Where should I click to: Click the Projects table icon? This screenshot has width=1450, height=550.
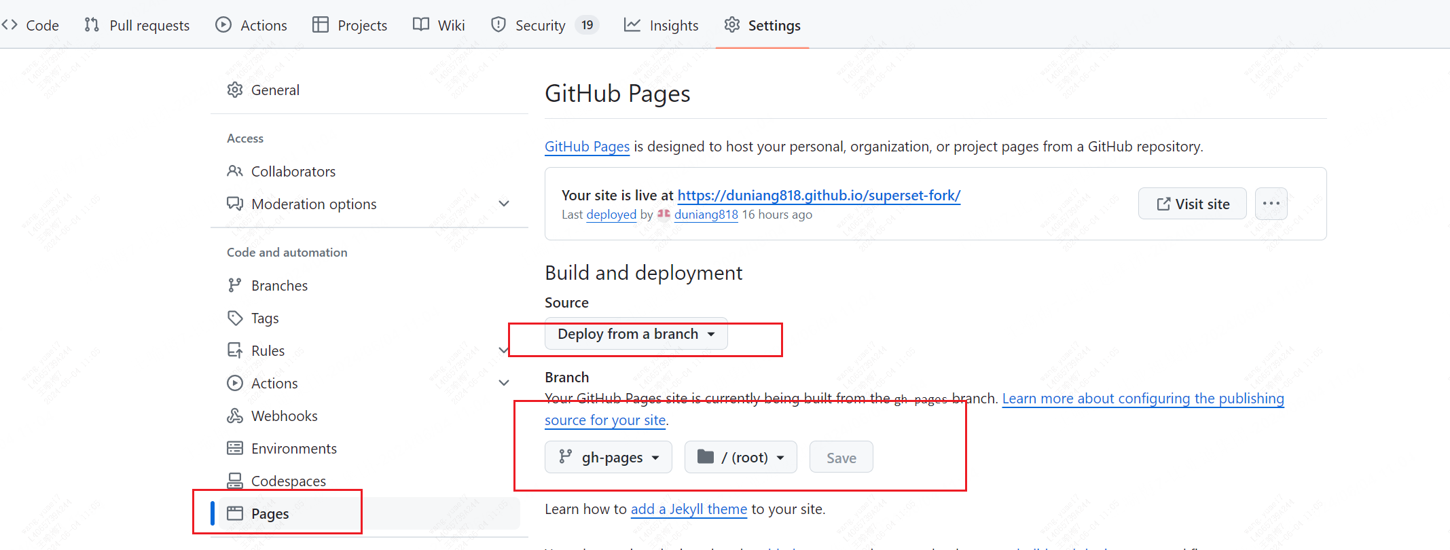pos(321,25)
